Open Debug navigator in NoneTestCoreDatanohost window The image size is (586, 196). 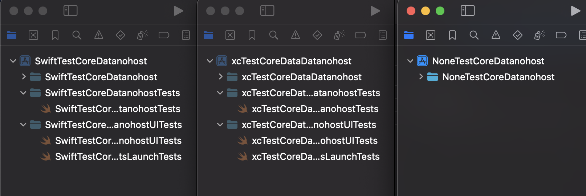coord(540,35)
